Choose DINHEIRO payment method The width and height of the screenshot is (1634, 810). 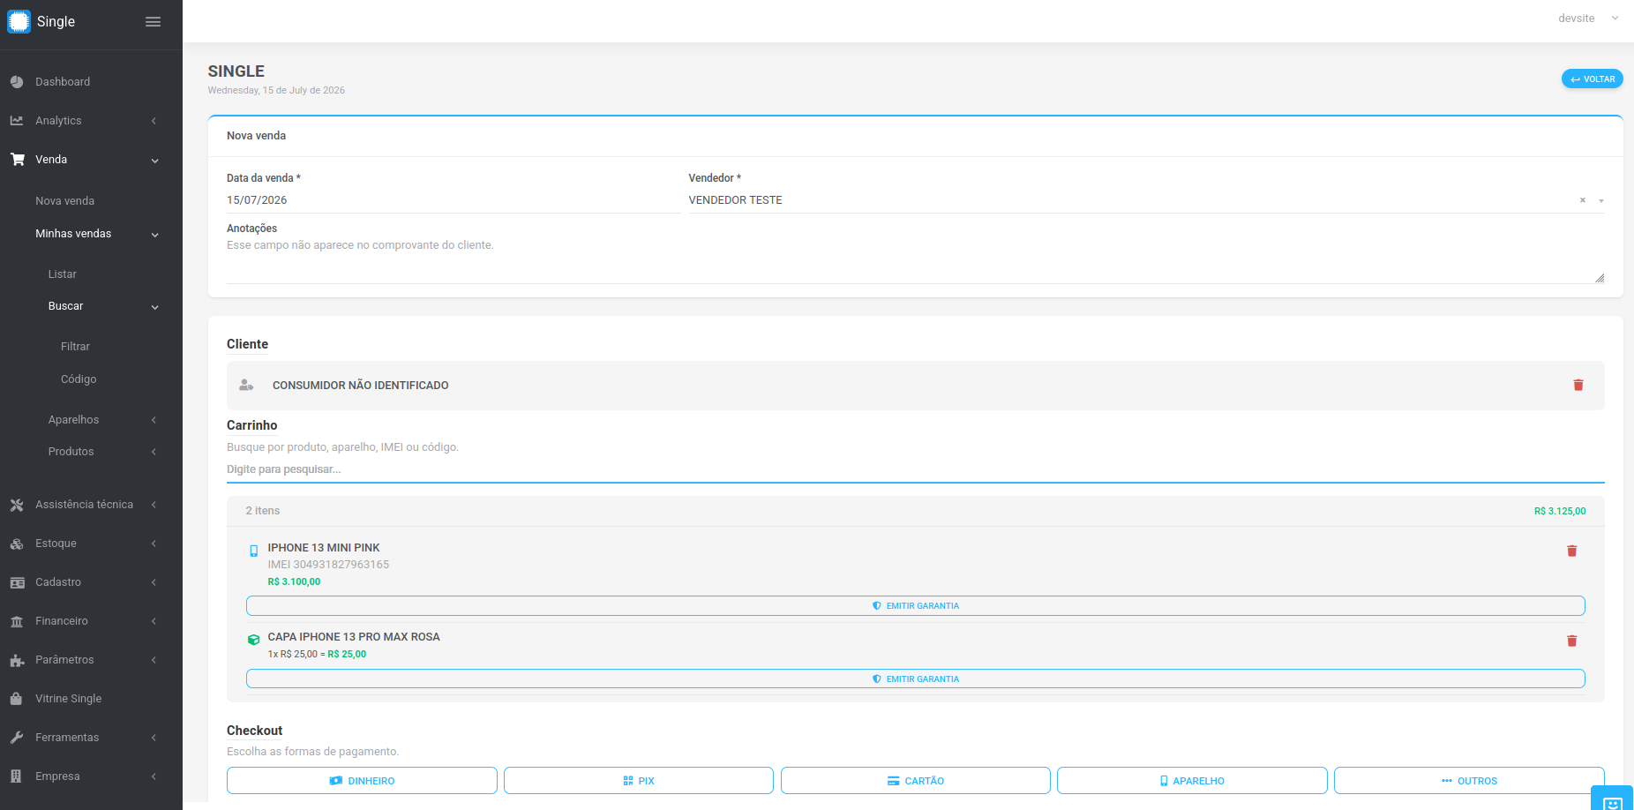click(362, 781)
